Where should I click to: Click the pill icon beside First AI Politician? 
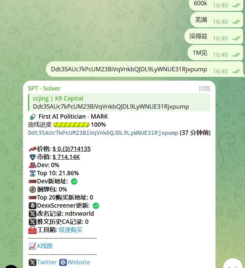click(x=33, y=117)
